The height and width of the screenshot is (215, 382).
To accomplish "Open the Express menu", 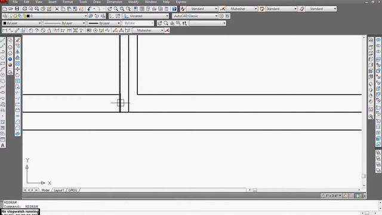I will click(x=181, y=2).
